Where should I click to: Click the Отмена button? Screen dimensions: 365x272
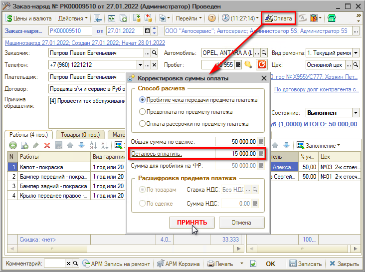point(241,223)
